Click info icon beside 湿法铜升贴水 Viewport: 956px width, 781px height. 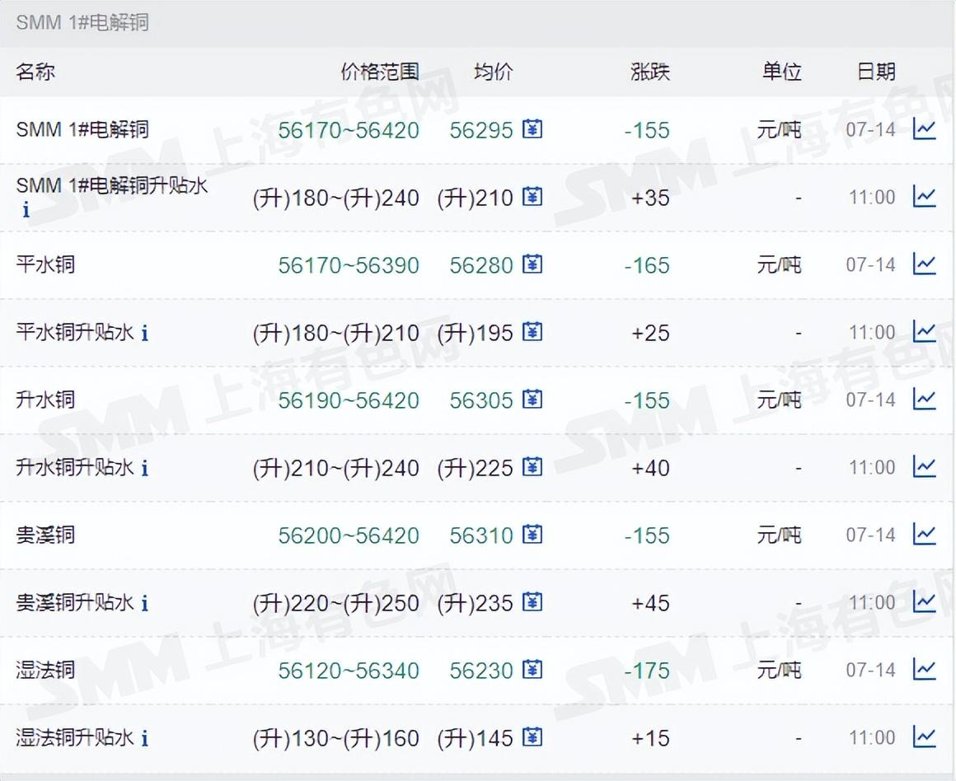[x=145, y=738]
